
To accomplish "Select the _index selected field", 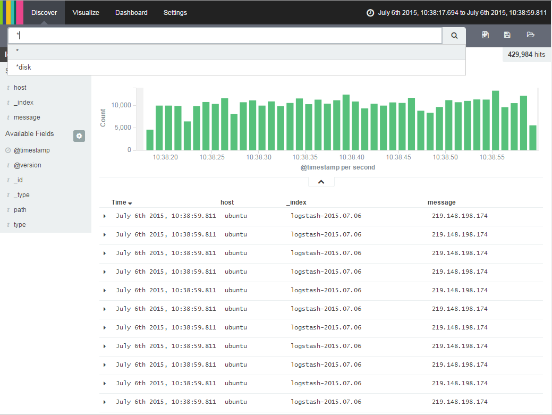I will (x=23, y=103).
